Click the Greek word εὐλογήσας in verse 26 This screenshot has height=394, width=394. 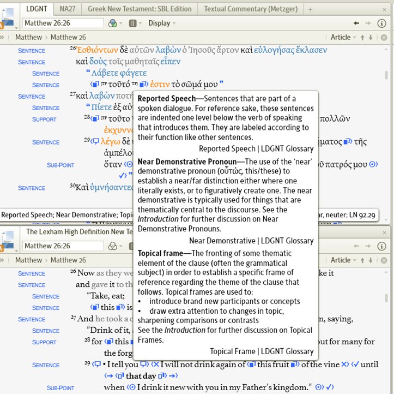[x=274, y=50]
